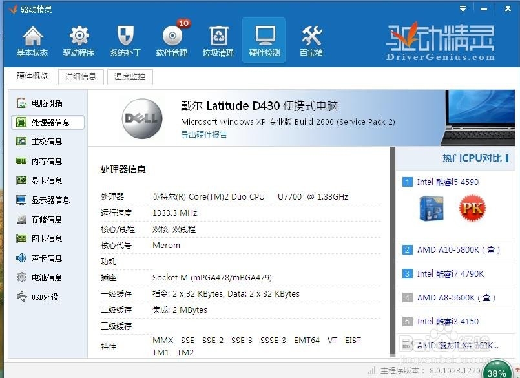Click the signal bars status icon
The width and height of the screenshot is (520, 378).
372,370
